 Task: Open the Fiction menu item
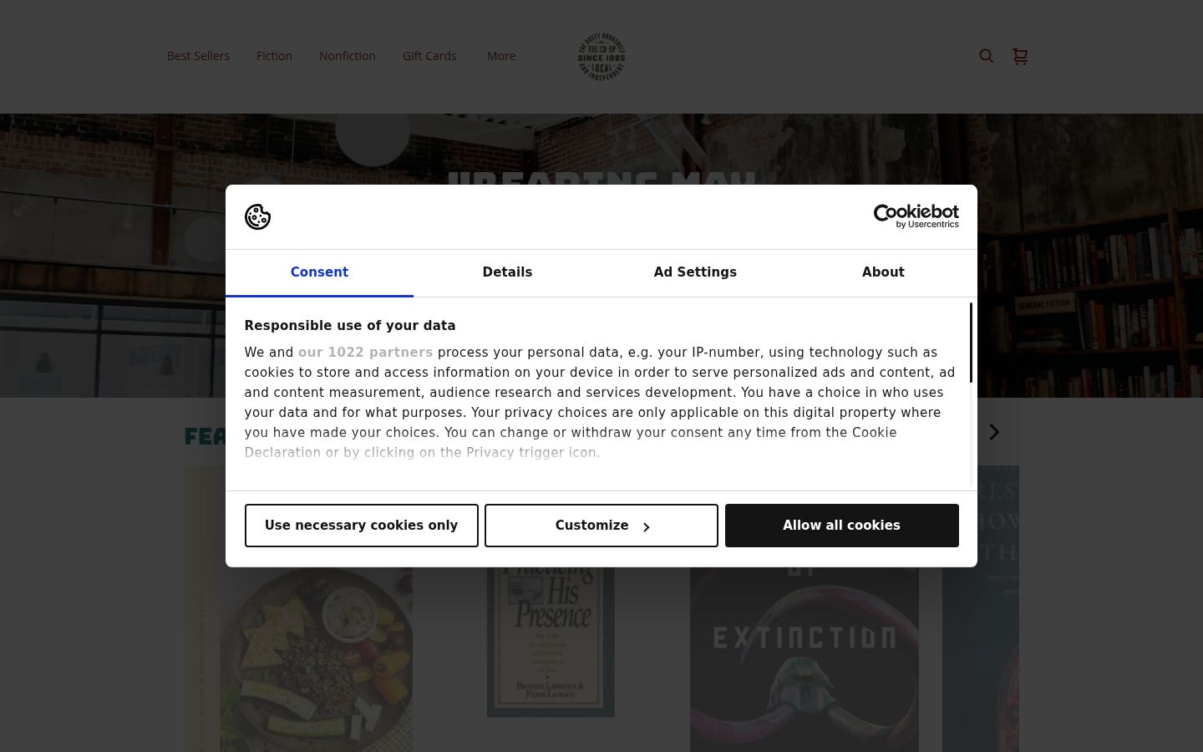274,56
